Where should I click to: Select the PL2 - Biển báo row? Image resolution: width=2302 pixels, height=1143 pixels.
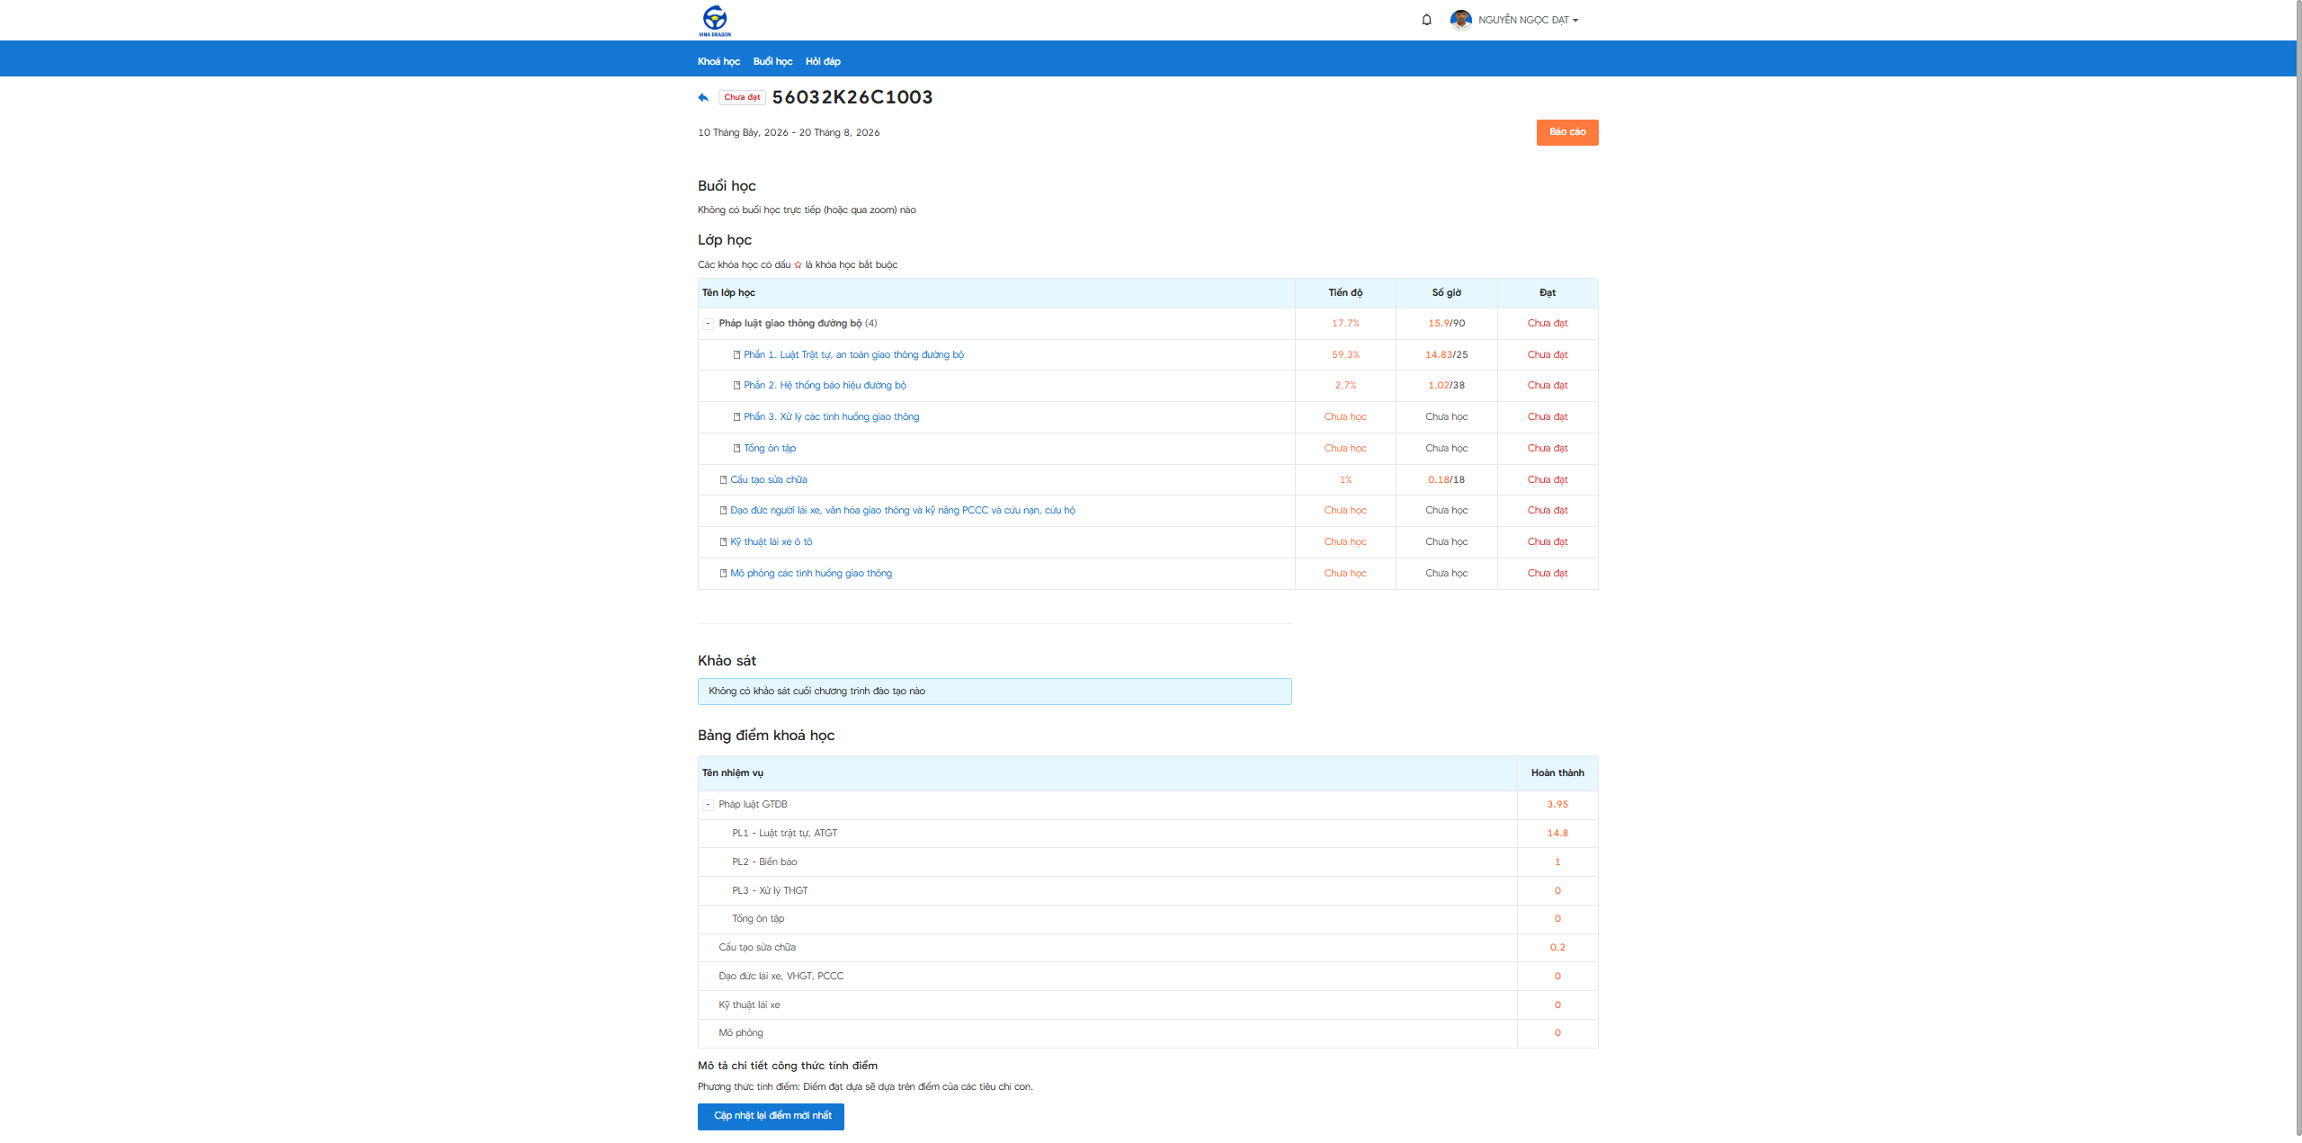tap(1147, 862)
